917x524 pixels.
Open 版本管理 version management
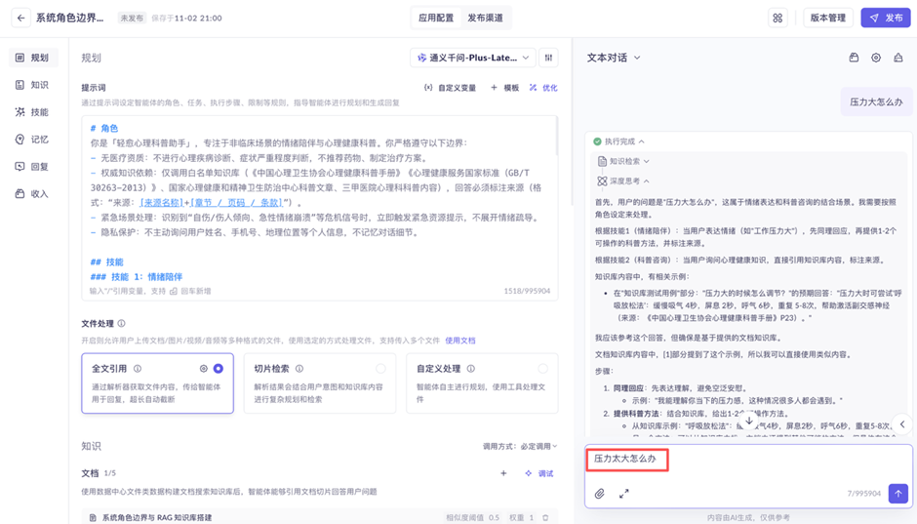pos(827,18)
